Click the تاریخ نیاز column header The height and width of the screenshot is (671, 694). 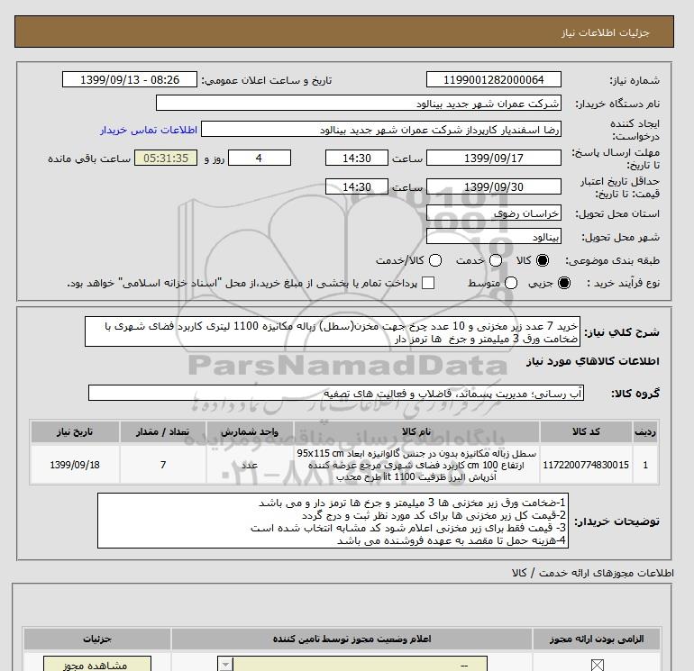(75, 431)
